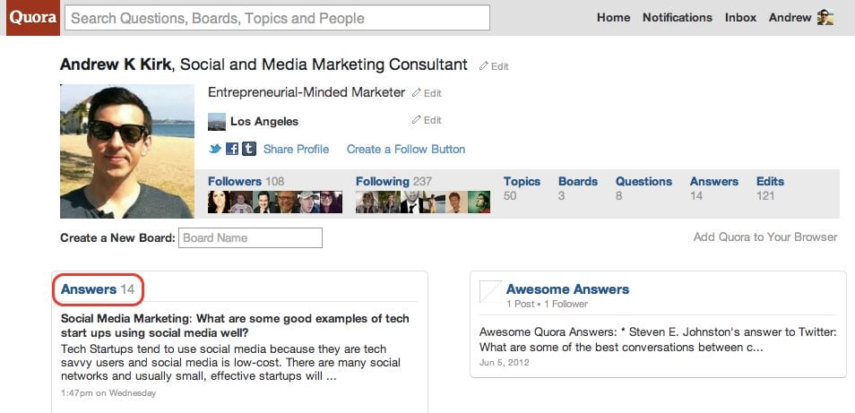Open Andrew's account avatar in header
The image size is (855, 413).
click(825, 17)
